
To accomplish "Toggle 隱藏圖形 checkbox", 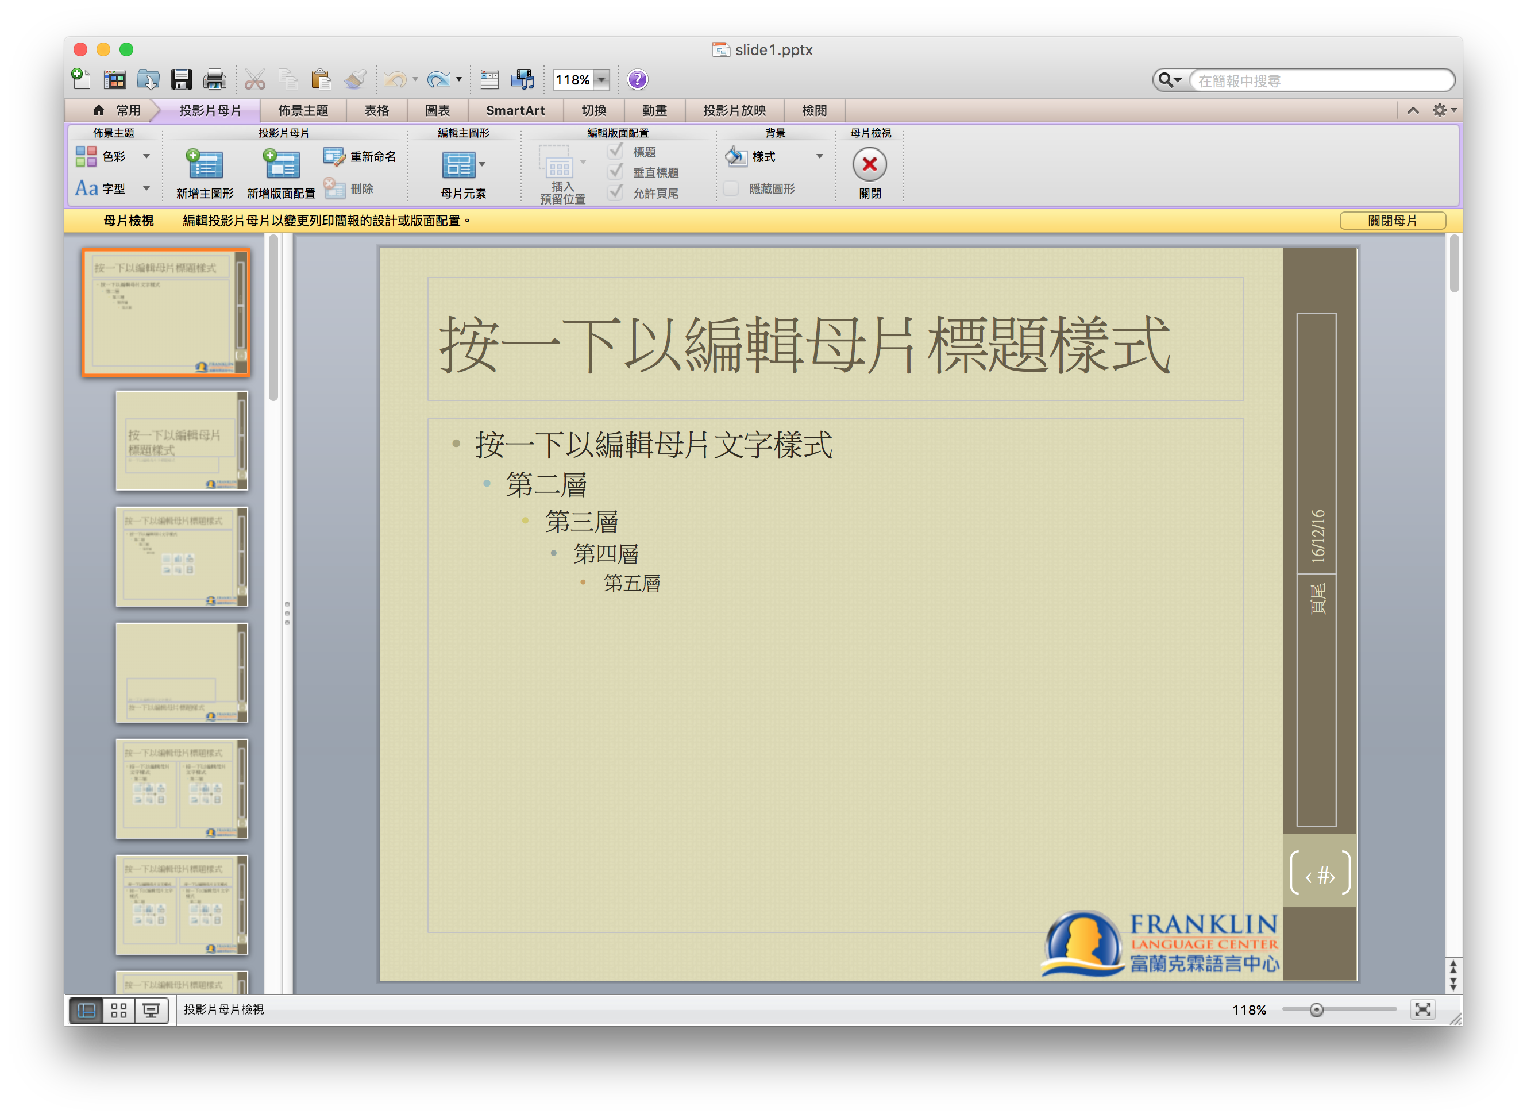I will [x=731, y=189].
